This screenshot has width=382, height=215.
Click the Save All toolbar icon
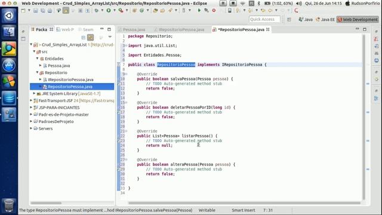point(42,11)
